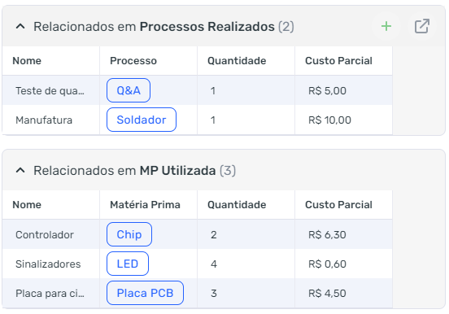Open the Q&A process tag
449x314 pixels.
[x=129, y=90]
